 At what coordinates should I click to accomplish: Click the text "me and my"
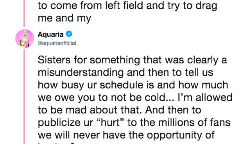tap(64, 18)
